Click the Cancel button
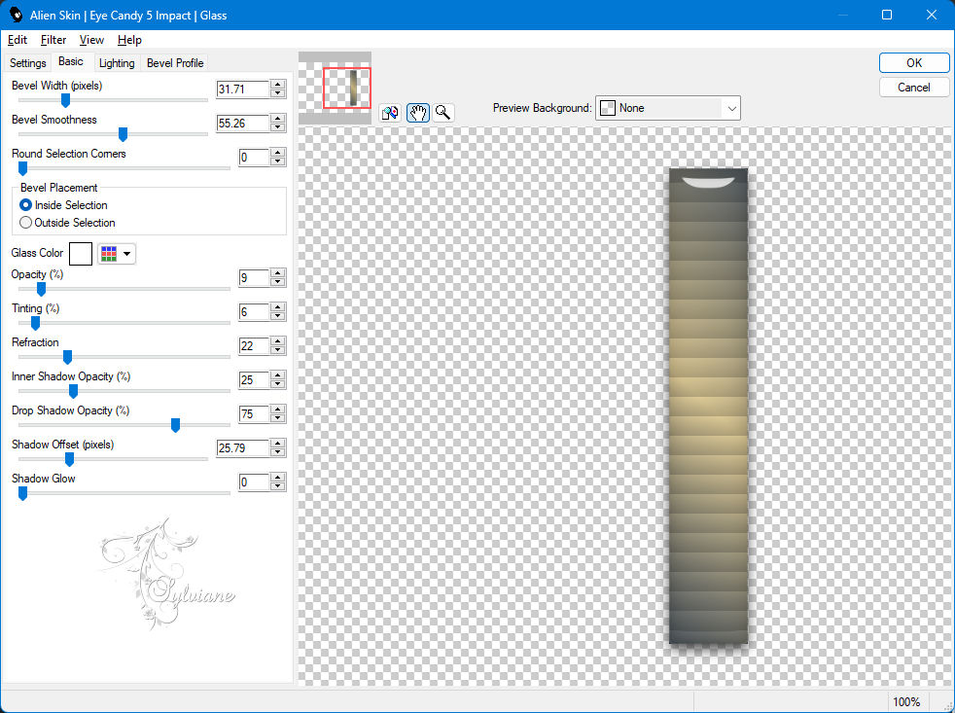Image resolution: width=955 pixels, height=713 pixels. [x=913, y=88]
